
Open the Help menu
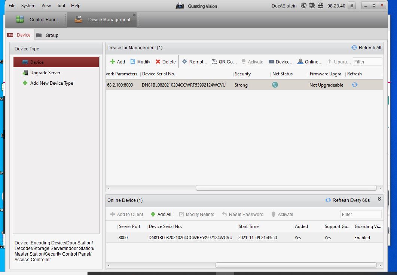click(x=76, y=5)
